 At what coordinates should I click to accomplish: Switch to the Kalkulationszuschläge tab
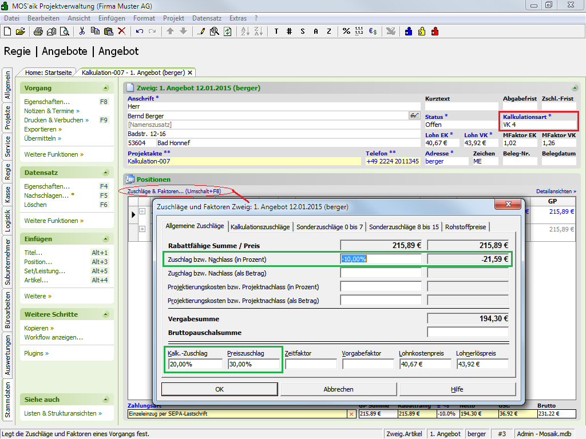[x=260, y=227]
